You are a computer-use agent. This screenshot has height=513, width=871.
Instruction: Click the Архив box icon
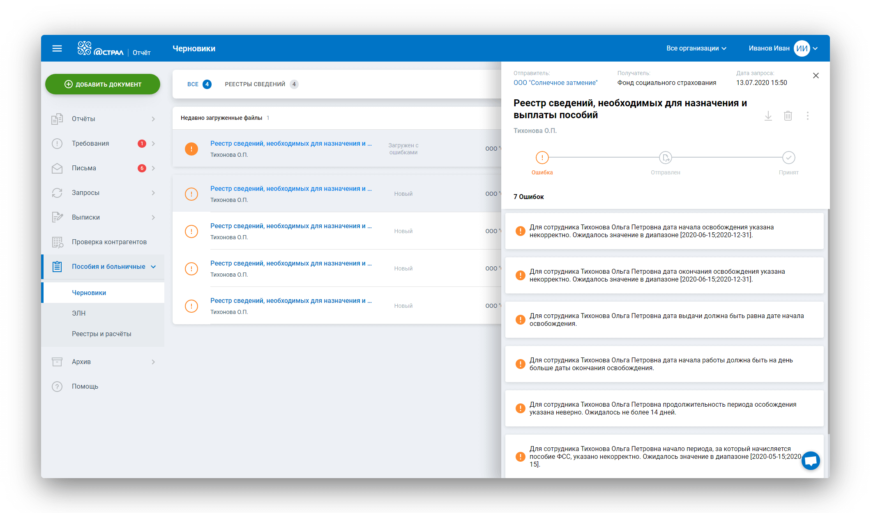click(57, 362)
